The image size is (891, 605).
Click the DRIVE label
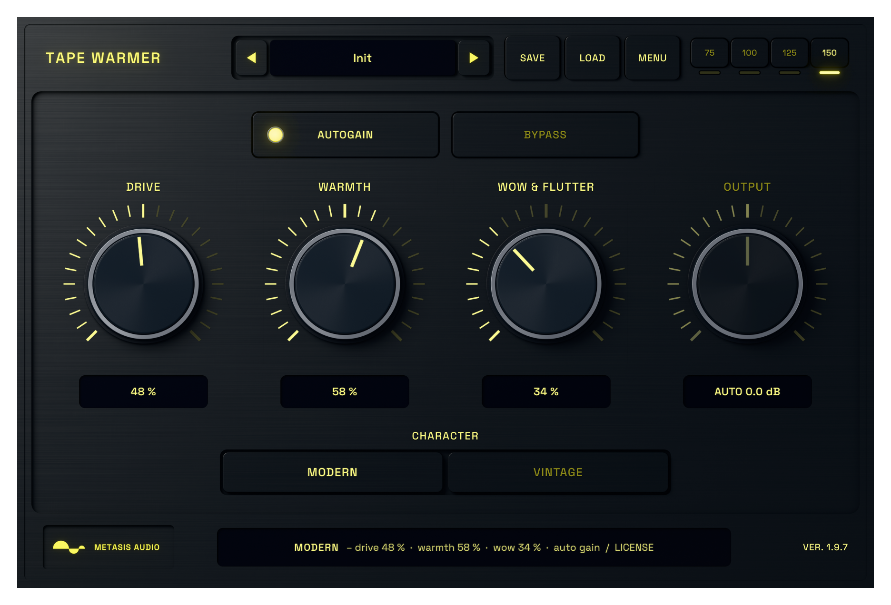(143, 187)
